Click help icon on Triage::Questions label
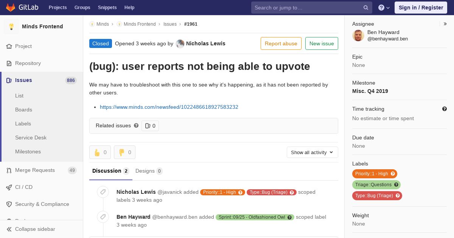Image resolution: width=454 pixels, height=238 pixels. tap(396, 185)
